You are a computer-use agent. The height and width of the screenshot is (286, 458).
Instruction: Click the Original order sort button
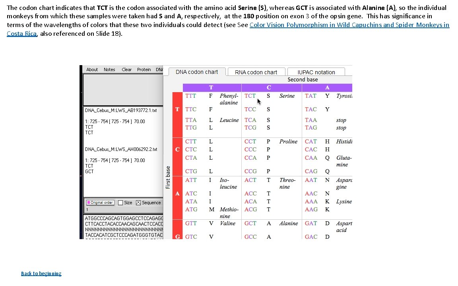tap(100, 203)
